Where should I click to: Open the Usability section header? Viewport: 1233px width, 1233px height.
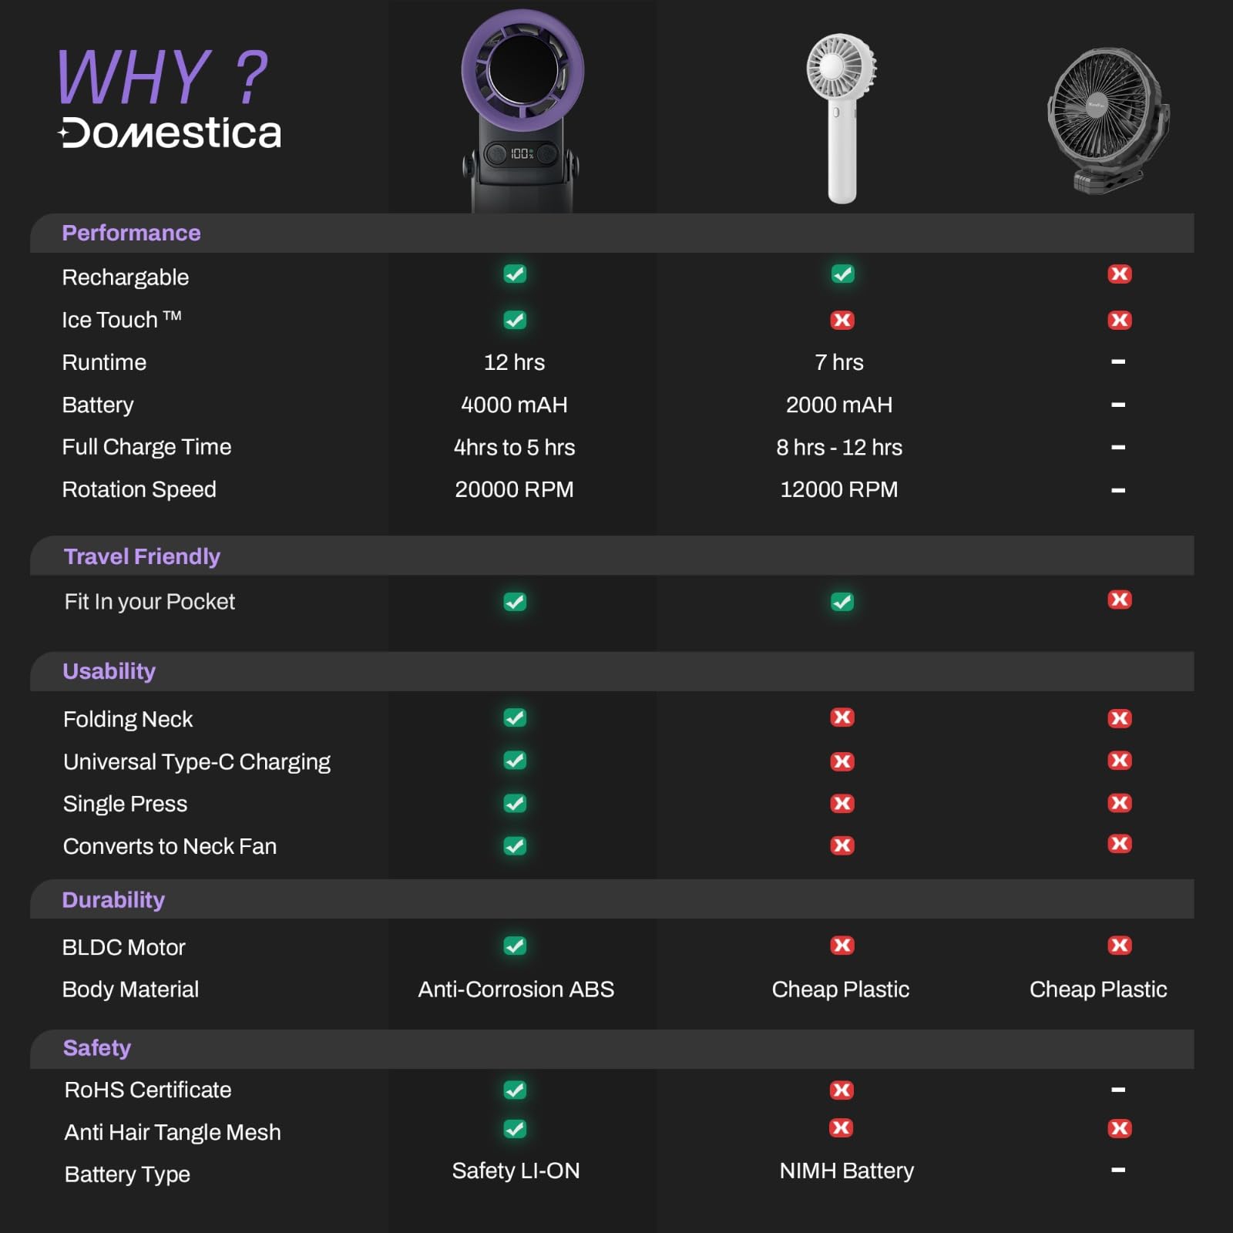coord(109,671)
